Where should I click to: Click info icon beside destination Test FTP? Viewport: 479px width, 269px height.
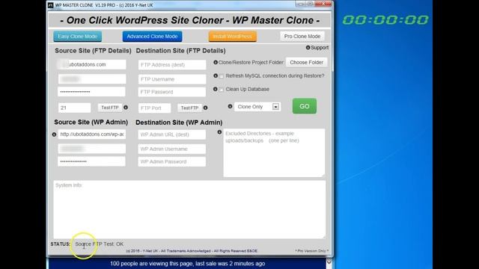[x=205, y=108]
